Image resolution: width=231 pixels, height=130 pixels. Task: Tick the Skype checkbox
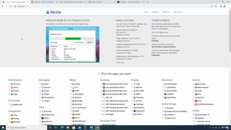(x=40, y=91)
